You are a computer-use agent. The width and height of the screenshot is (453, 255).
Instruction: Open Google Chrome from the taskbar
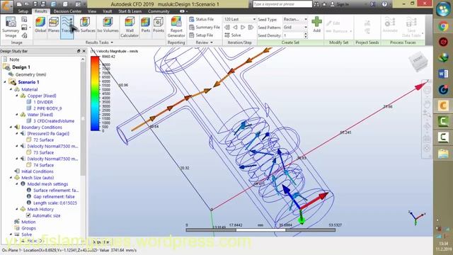tap(443, 26)
